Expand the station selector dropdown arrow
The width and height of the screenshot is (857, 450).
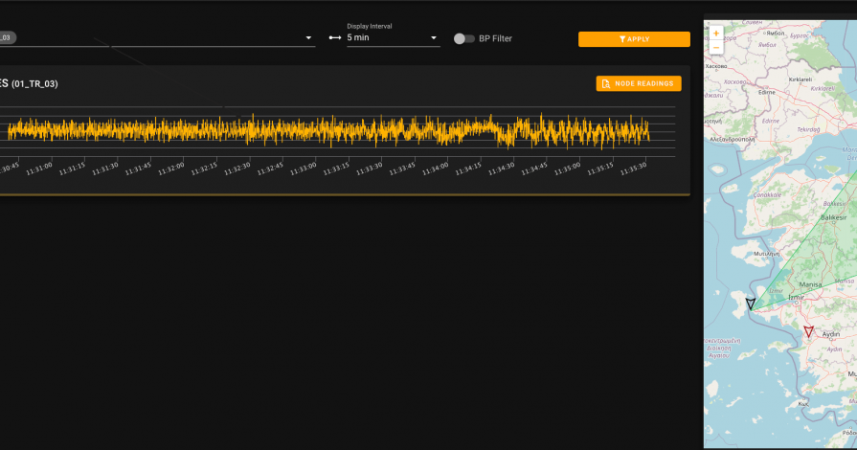coord(308,38)
